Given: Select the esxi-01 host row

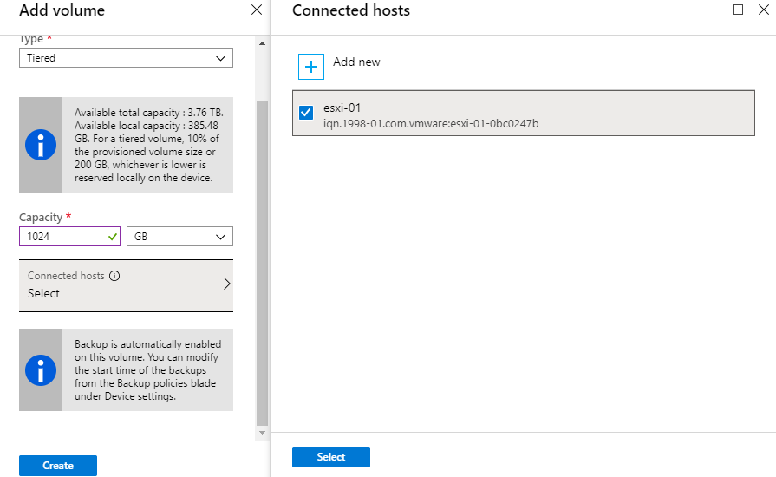Looking at the screenshot, I should [524, 113].
